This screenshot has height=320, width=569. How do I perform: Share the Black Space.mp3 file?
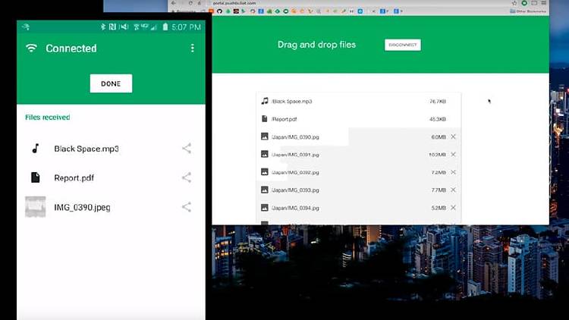point(187,149)
